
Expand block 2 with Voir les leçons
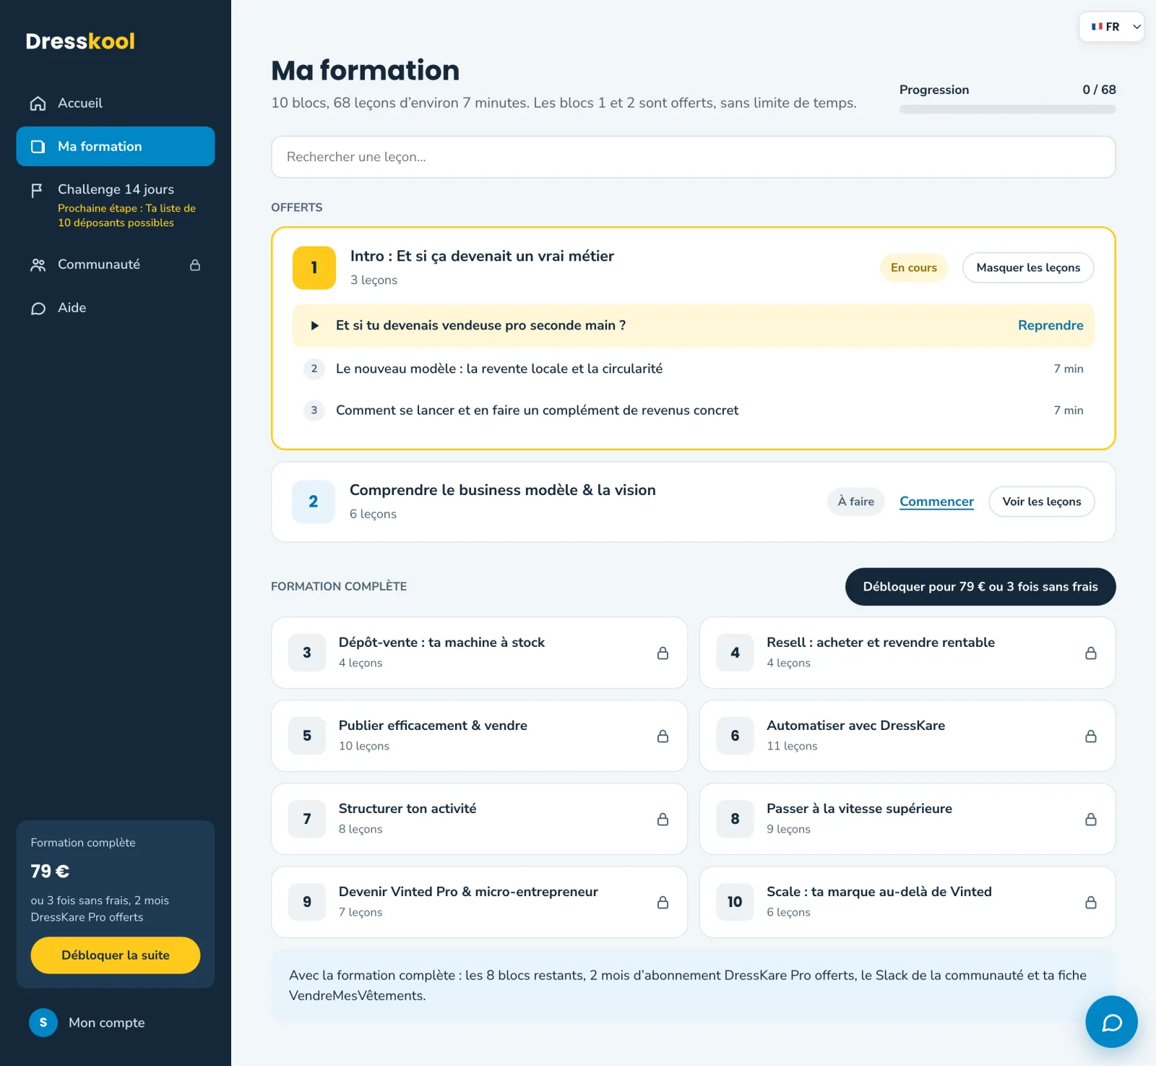click(1042, 502)
